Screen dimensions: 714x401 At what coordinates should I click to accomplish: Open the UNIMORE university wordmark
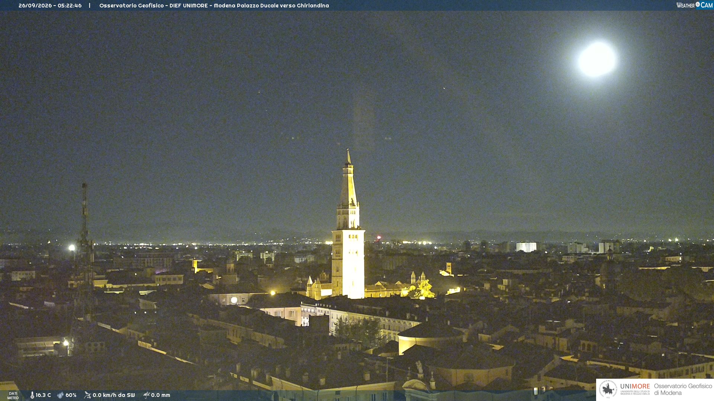pos(635,389)
